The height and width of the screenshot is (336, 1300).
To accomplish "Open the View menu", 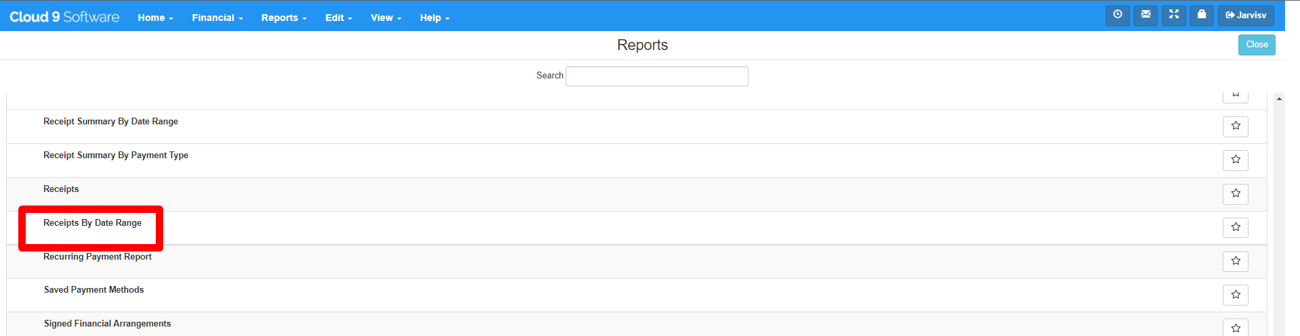I will [385, 18].
